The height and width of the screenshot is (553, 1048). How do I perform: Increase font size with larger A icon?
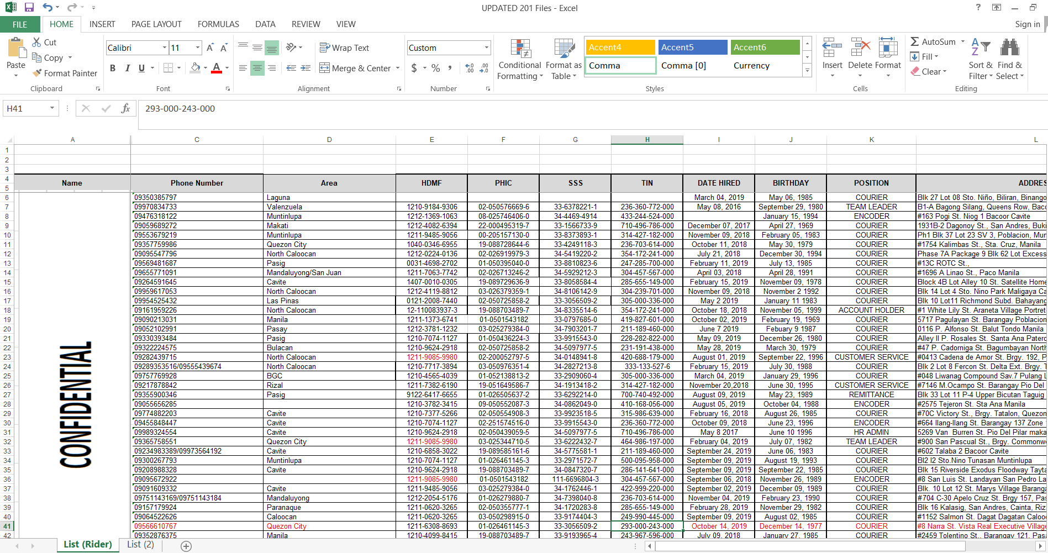click(x=210, y=48)
